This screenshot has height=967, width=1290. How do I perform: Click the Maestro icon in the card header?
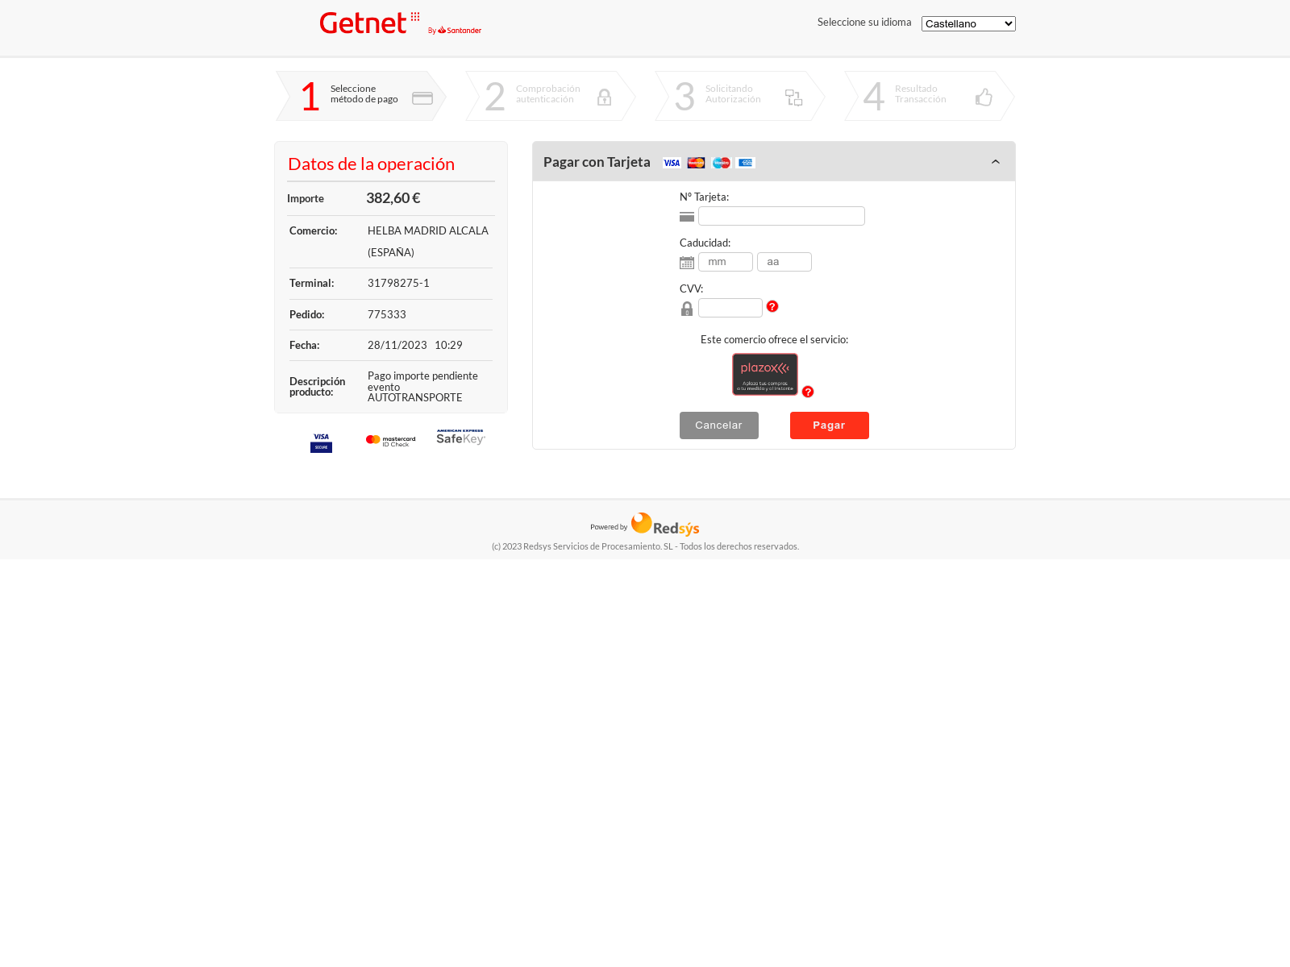[722, 163]
